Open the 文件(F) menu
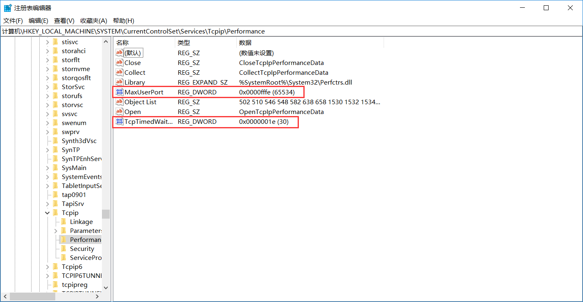The height and width of the screenshot is (302, 583). pos(13,20)
